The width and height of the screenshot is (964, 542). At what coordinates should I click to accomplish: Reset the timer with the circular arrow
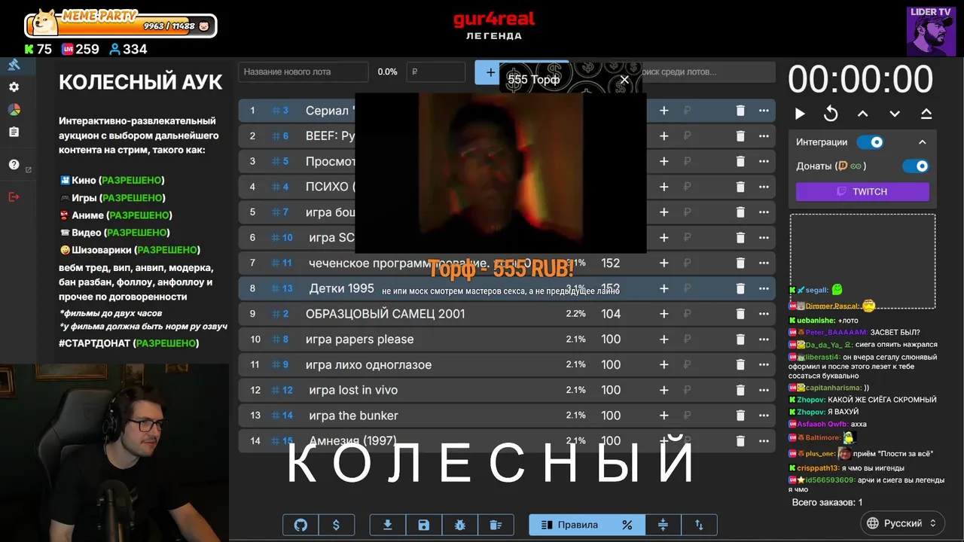[x=831, y=114]
